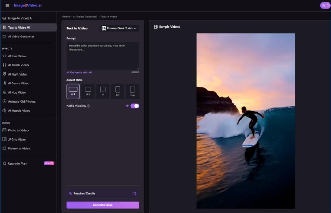331x213 pixels.
Task: Toggle the Public Visibility switch
Action: (x=135, y=106)
